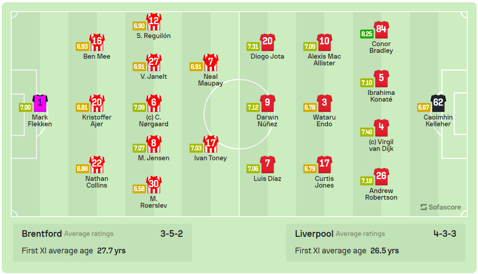
Task: Click the Brentford team name
Action: point(42,234)
